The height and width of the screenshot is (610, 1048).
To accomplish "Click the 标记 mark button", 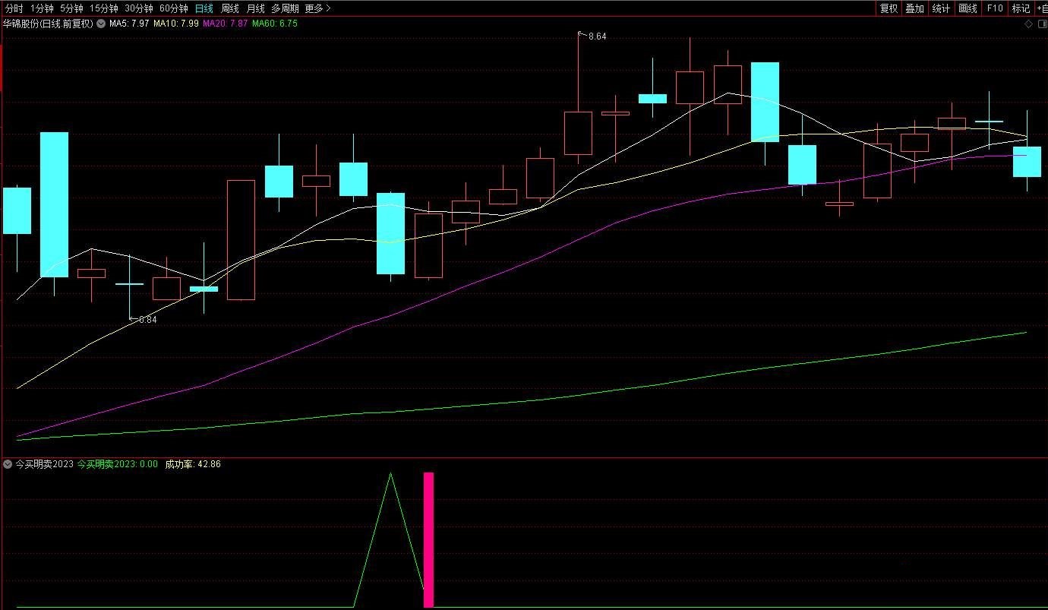I will coord(1021,8).
